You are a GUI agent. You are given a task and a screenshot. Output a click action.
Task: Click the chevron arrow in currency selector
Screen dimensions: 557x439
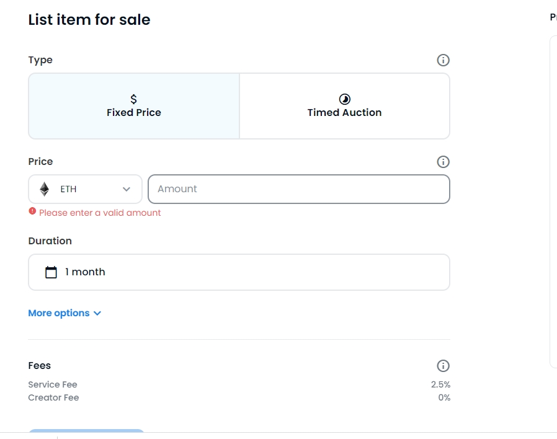coord(127,189)
